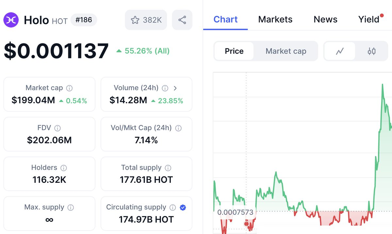
Task: Switch chart to Market cap view
Action: 286,51
